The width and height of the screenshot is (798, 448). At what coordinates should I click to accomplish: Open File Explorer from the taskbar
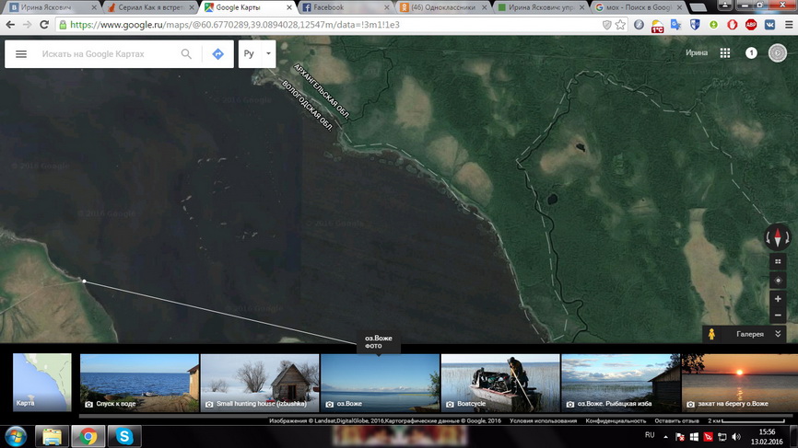52,436
